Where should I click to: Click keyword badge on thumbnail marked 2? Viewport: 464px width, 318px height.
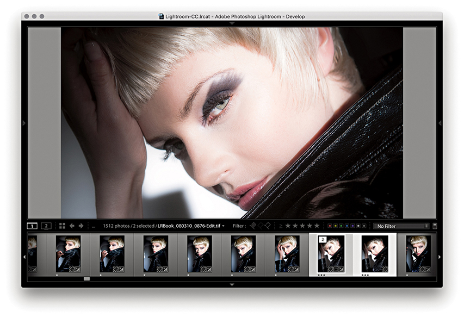pyautogui.click(x=331, y=269)
